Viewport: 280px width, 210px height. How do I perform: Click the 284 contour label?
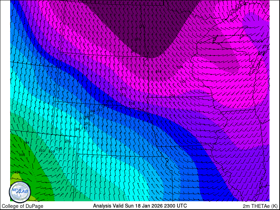tap(92, 111)
